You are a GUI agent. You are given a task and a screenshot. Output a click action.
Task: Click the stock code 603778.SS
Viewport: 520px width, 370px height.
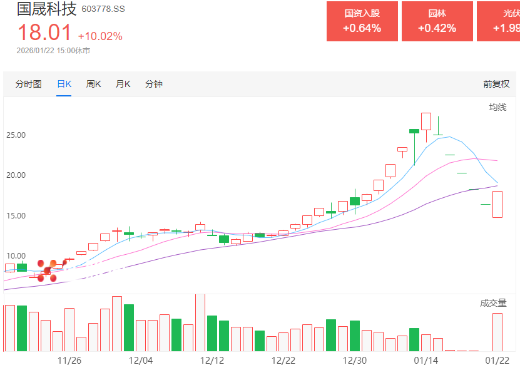(x=104, y=9)
